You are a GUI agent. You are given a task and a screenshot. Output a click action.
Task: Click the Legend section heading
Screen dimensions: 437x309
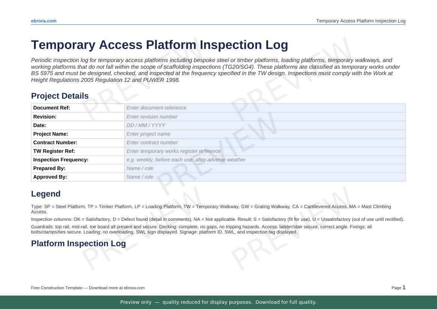point(46,194)
